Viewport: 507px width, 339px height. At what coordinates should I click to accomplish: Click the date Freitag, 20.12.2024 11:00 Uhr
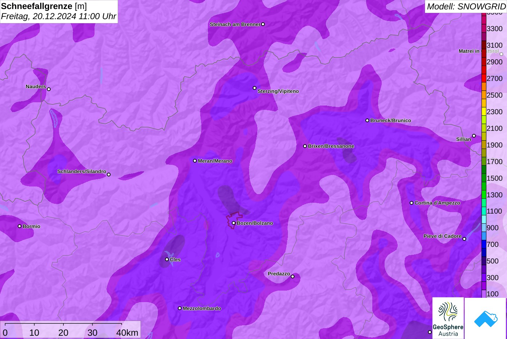click(59, 16)
